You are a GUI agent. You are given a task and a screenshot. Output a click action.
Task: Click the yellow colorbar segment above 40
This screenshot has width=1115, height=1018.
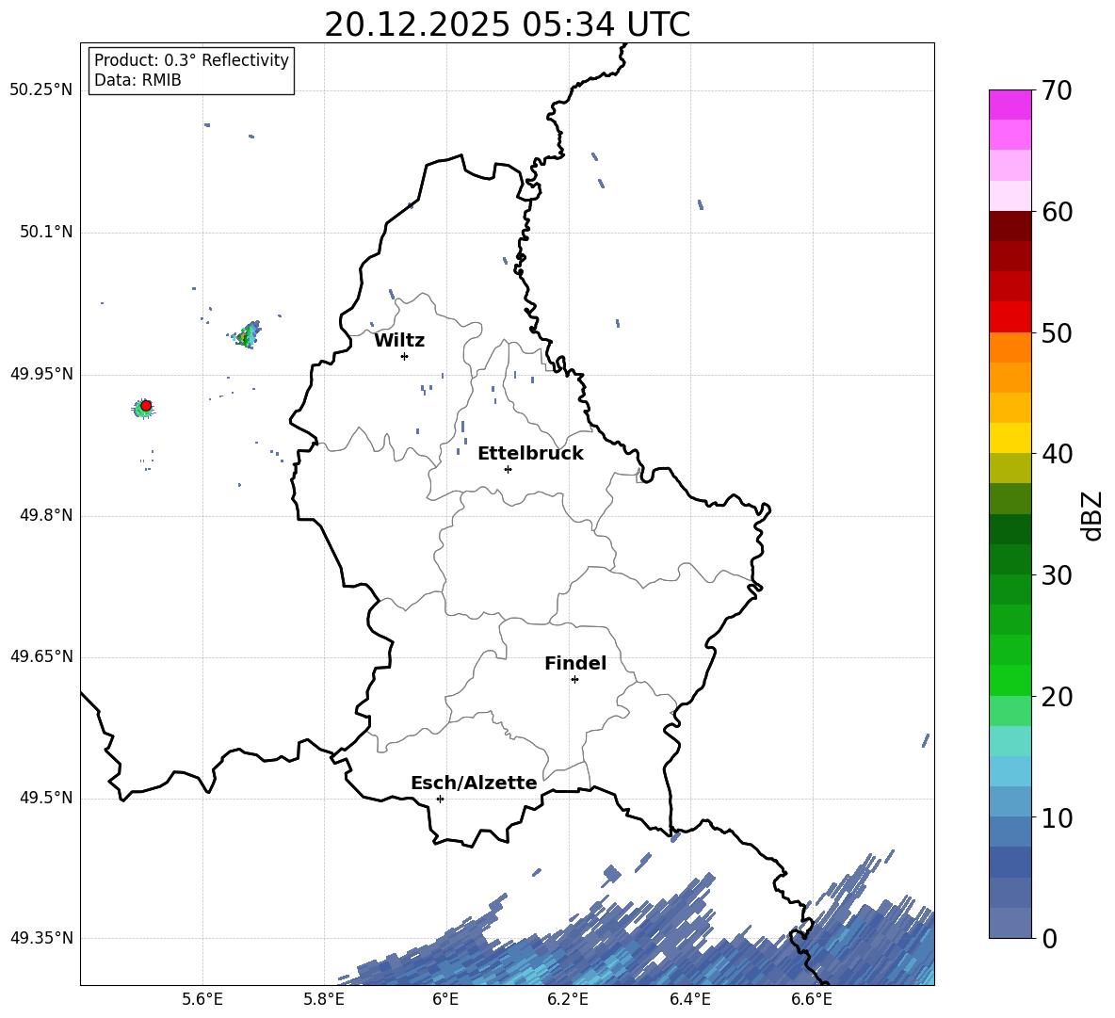[x=1010, y=438]
